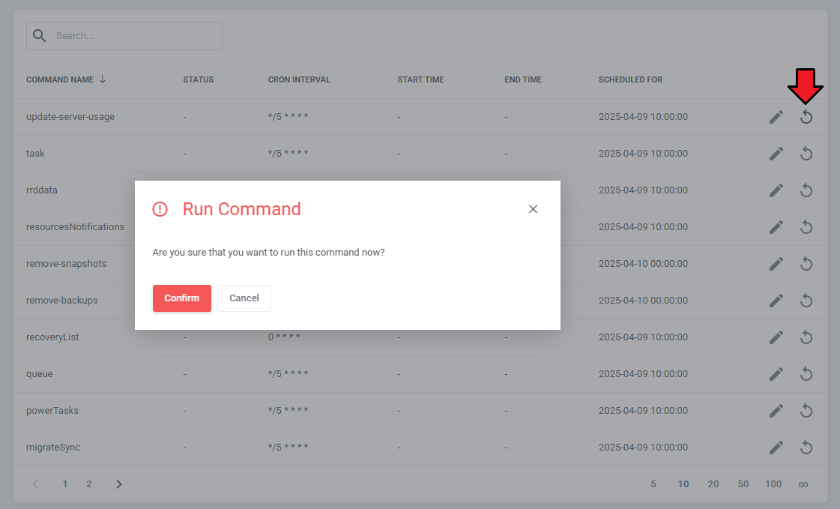Sort by Cron Interval column header
The image size is (840, 509).
pos(299,79)
